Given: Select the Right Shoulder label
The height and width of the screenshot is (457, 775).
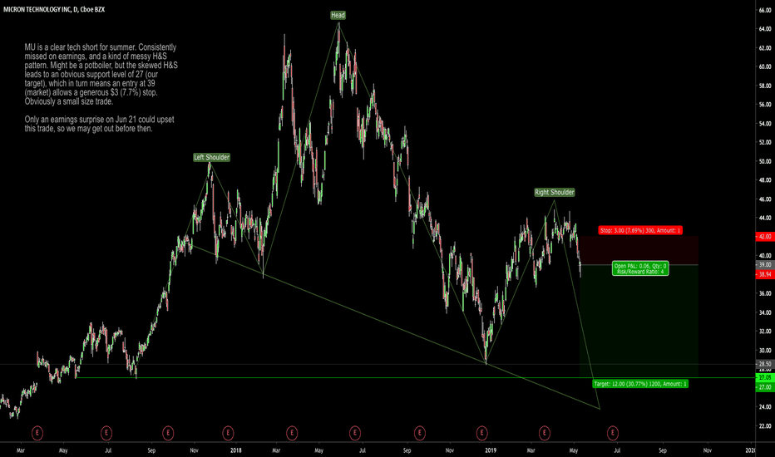Looking at the screenshot, I should pos(555,192).
